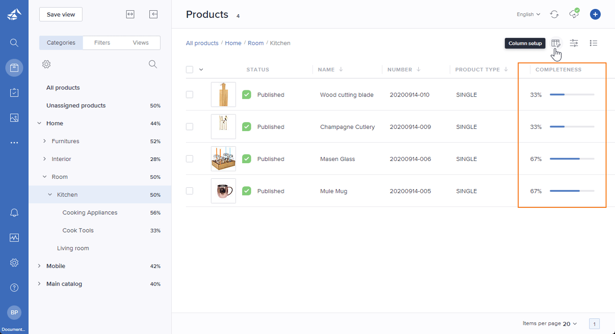Expand the Furnitures category

coord(45,141)
